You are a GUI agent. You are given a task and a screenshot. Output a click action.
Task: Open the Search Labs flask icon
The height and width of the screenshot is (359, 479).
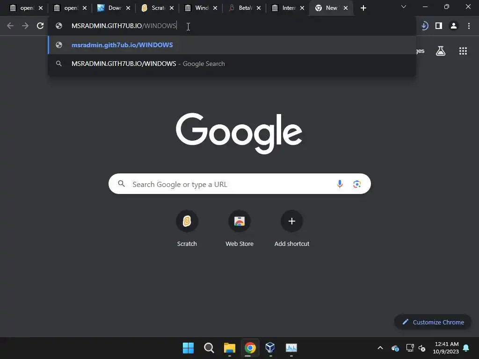(x=440, y=51)
